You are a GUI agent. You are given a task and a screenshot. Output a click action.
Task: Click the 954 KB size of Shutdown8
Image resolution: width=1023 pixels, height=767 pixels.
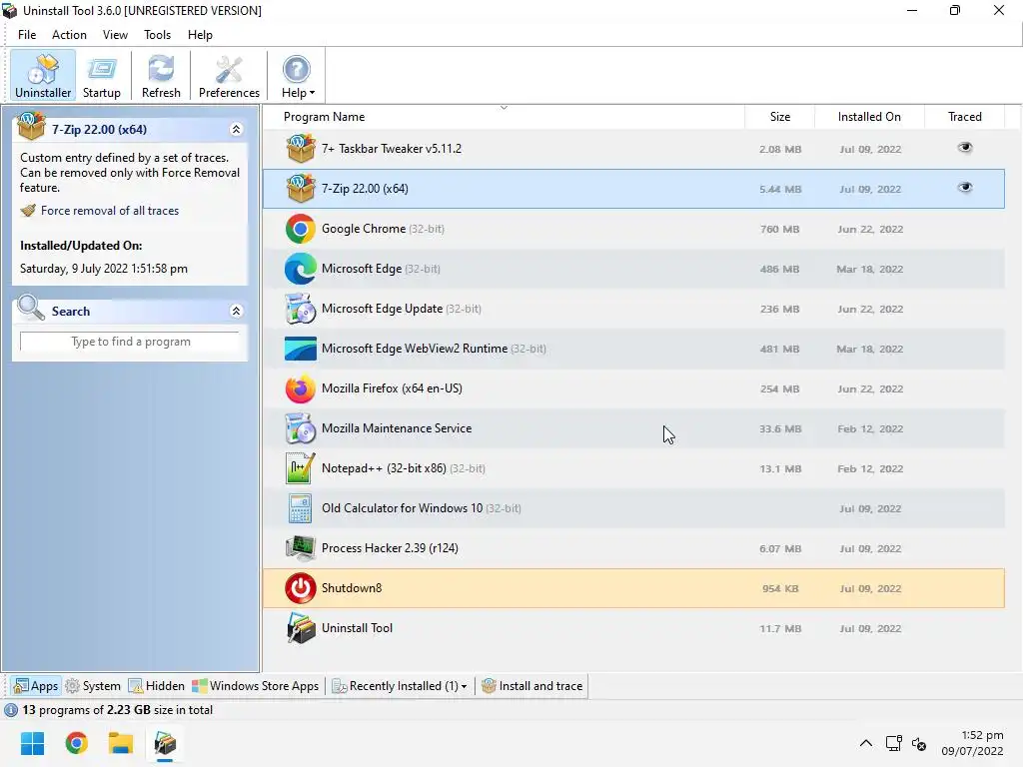(x=780, y=588)
